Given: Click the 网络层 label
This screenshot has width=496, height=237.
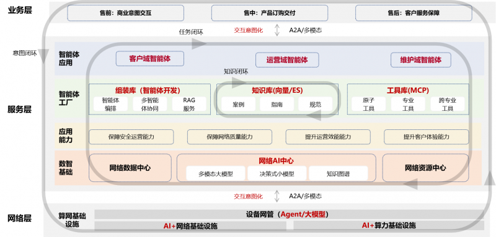Looking at the screenshot, I should (x=20, y=218).
